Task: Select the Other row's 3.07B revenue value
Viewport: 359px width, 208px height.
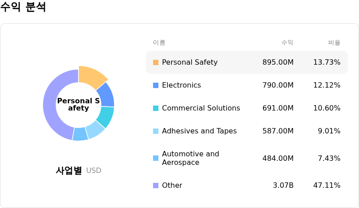Action: (x=283, y=186)
